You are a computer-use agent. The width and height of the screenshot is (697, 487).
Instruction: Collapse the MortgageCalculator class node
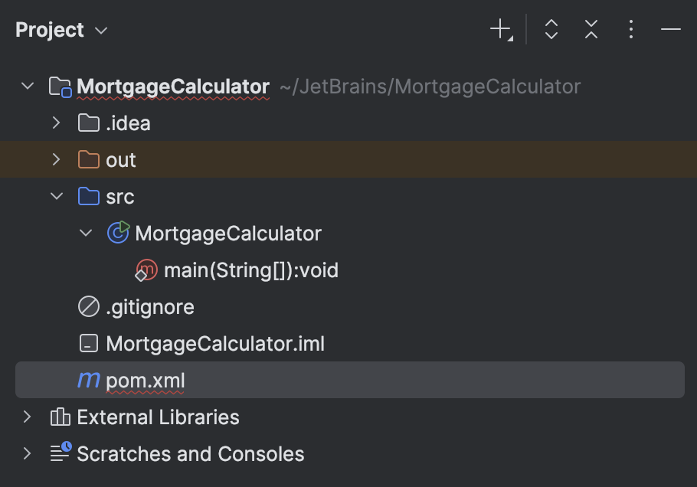click(x=86, y=233)
